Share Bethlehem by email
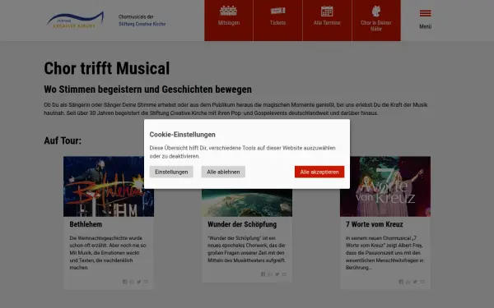 click(x=147, y=282)
